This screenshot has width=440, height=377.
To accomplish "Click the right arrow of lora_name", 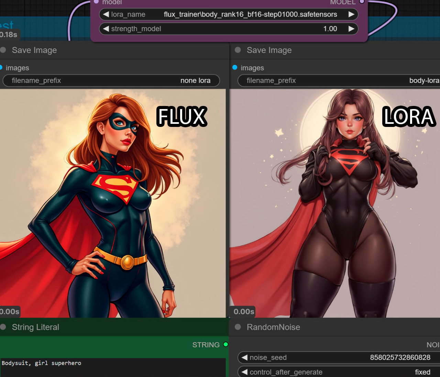I will pos(351,14).
